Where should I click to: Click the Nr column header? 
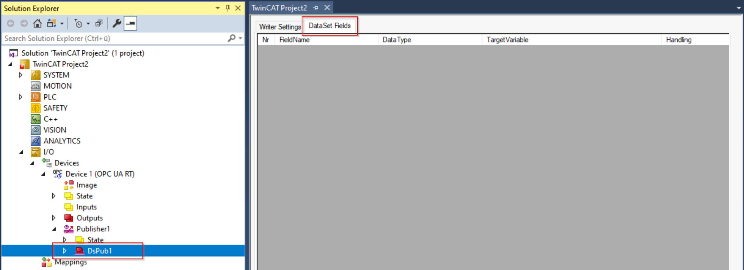[x=266, y=40]
